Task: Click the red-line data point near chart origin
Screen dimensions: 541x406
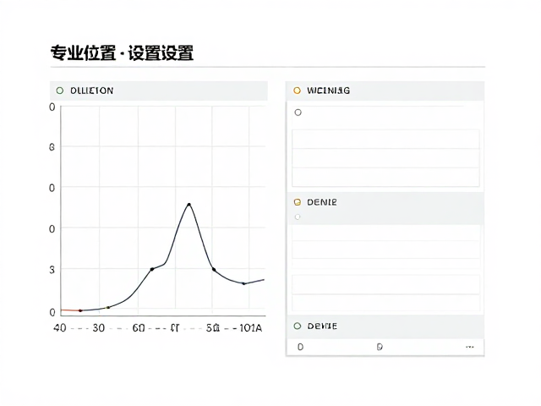Action: tap(80, 310)
